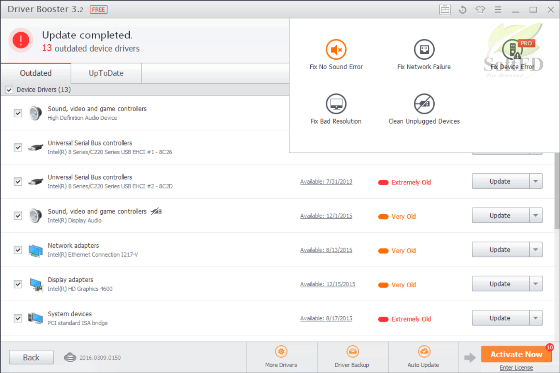Viewport: 560px width, 373px height.
Task: Uncheck USB EHCI #1 - 8C26 driver
Action: pos(18,148)
